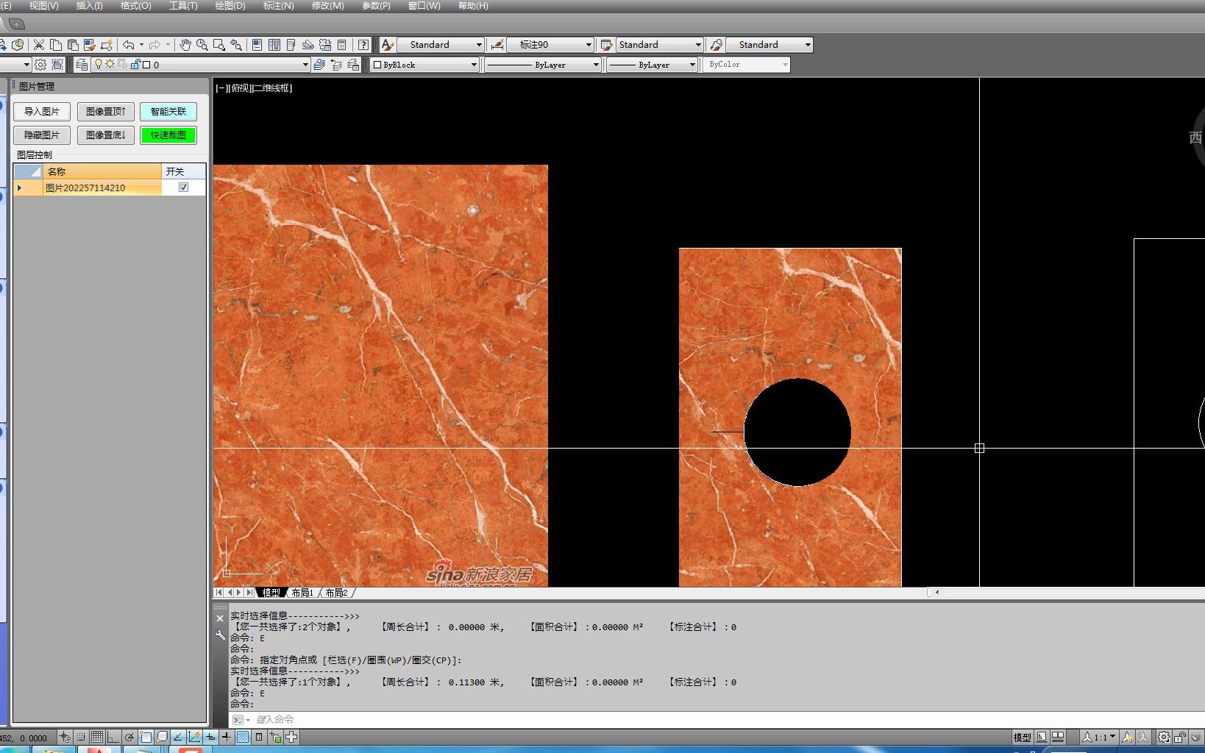Open the 格式(O) menu

tap(135, 6)
